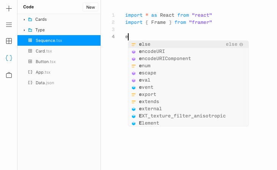277x170 pixels.
Task: Select the code braces icon in sidebar
Action: pyautogui.click(x=9, y=58)
